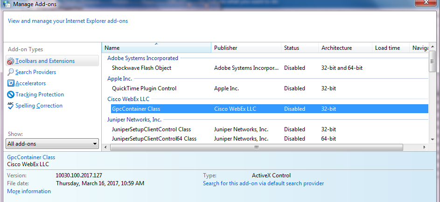The image size is (440, 202).
Task: Click the version number 10030.100.2017.127
Action: pyautogui.click(x=79, y=175)
